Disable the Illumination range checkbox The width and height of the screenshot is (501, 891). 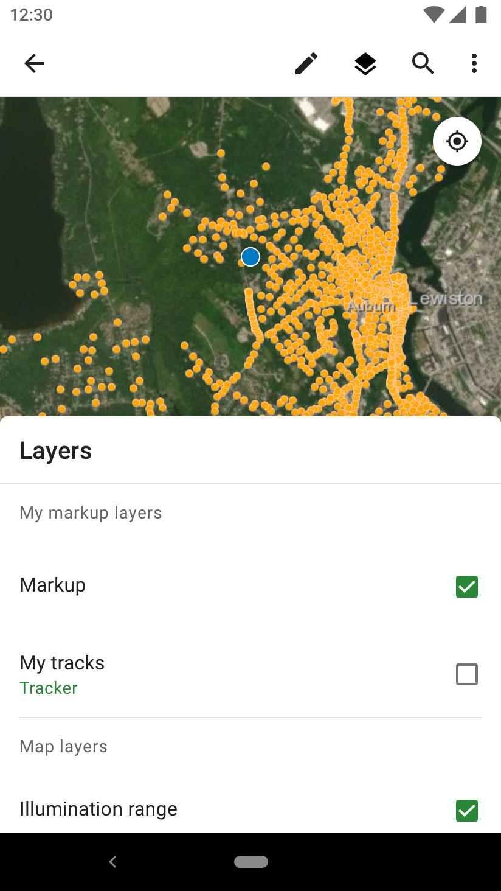(466, 811)
